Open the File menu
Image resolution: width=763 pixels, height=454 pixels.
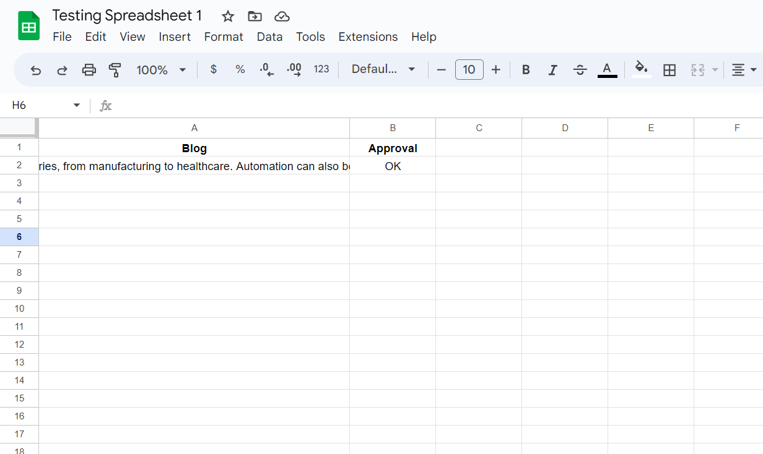62,37
